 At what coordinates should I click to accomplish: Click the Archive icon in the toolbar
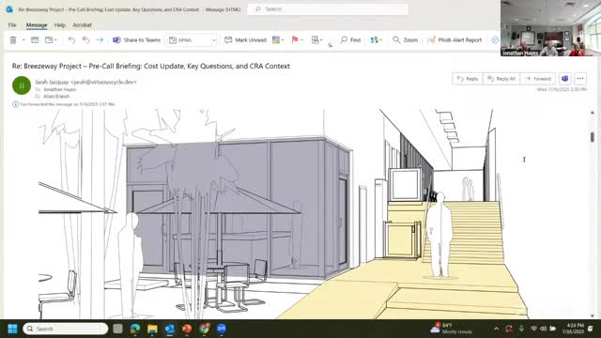pos(35,39)
